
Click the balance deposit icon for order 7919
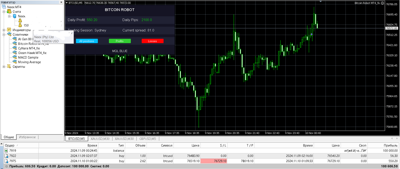6,150
